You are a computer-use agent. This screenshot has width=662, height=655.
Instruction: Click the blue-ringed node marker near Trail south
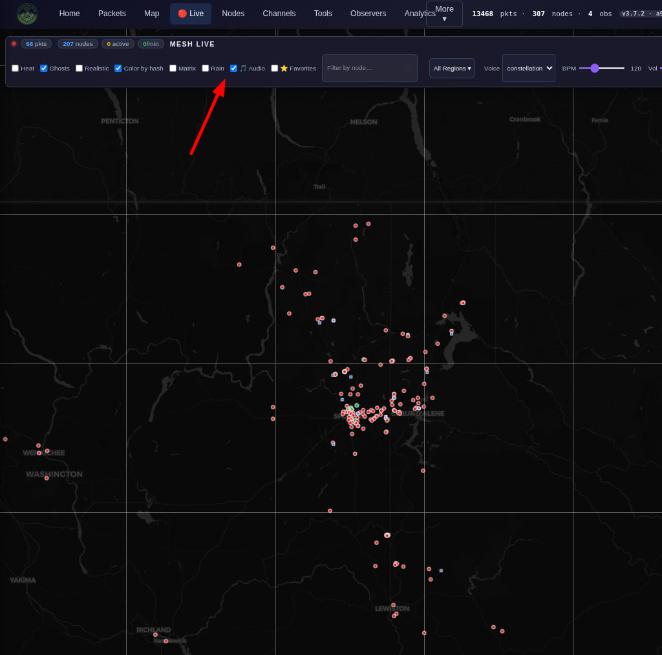click(x=334, y=321)
